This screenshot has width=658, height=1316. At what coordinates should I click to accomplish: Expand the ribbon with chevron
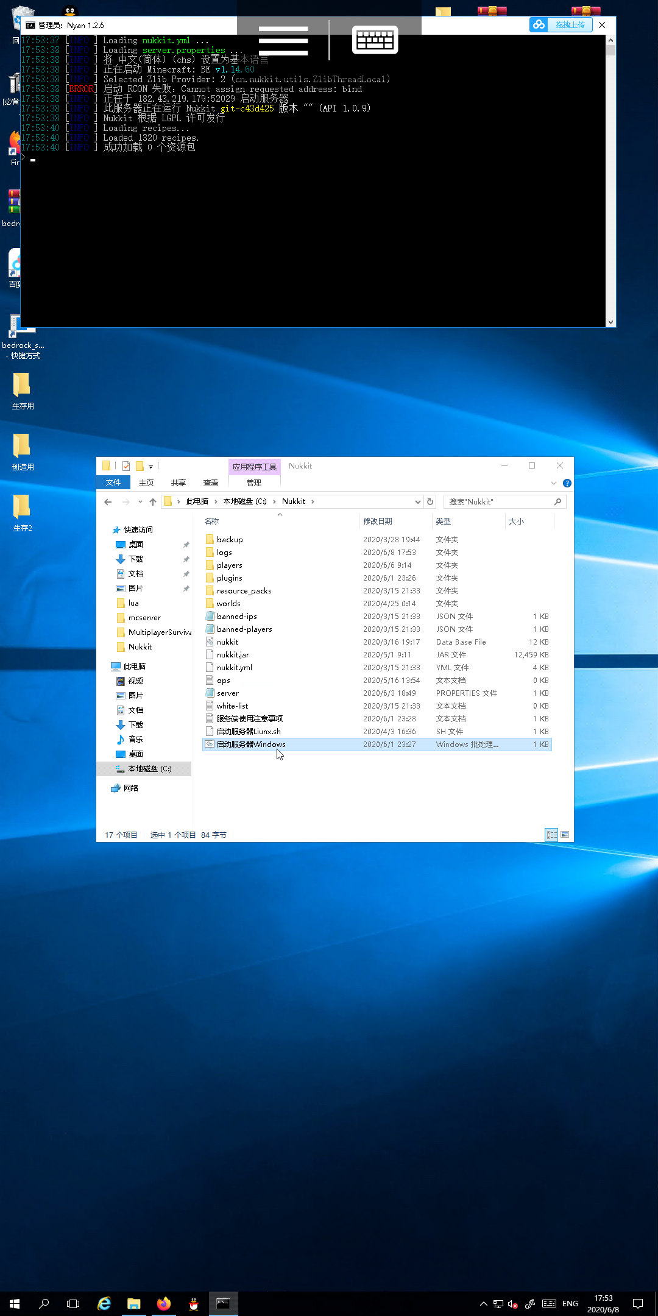pos(554,483)
